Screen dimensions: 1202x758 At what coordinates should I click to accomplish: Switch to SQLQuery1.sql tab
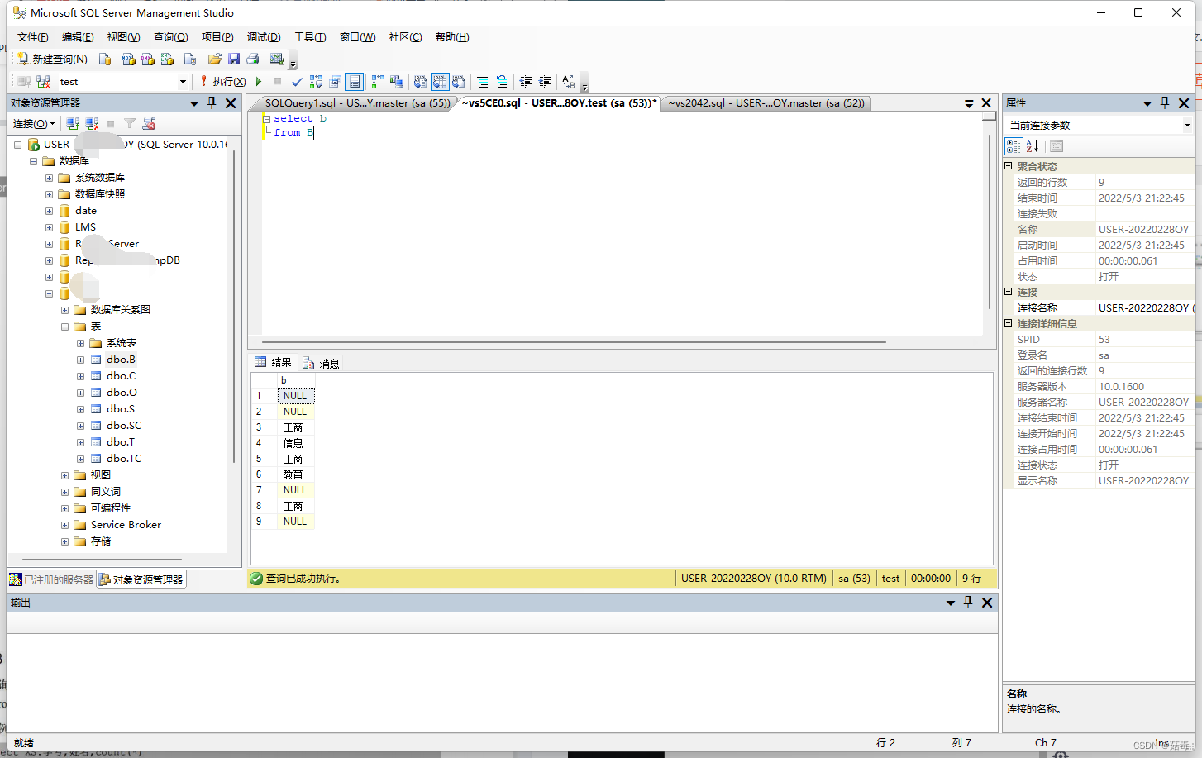(x=357, y=103)
